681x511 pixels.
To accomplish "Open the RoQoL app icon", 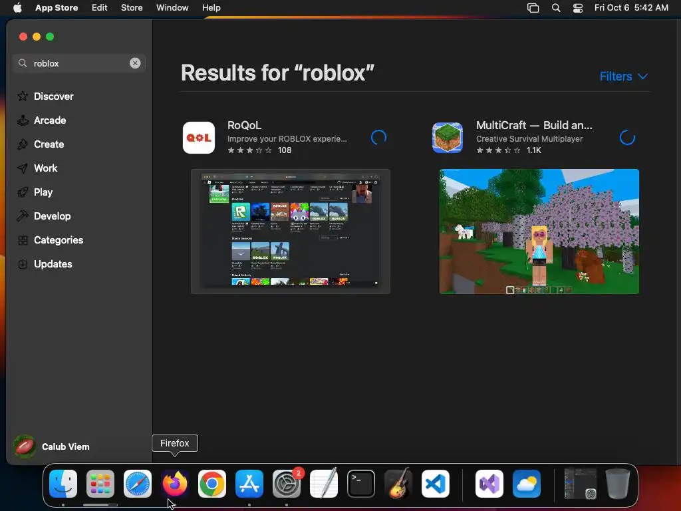I will click(x=199, y=138).
